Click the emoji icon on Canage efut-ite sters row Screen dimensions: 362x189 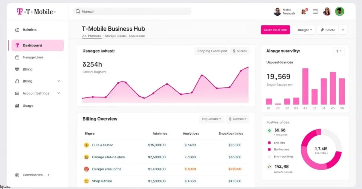click(86, 157)
